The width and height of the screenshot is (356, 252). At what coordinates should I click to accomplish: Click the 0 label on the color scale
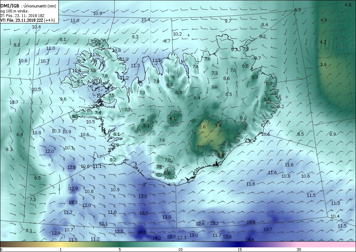(1, 250)
